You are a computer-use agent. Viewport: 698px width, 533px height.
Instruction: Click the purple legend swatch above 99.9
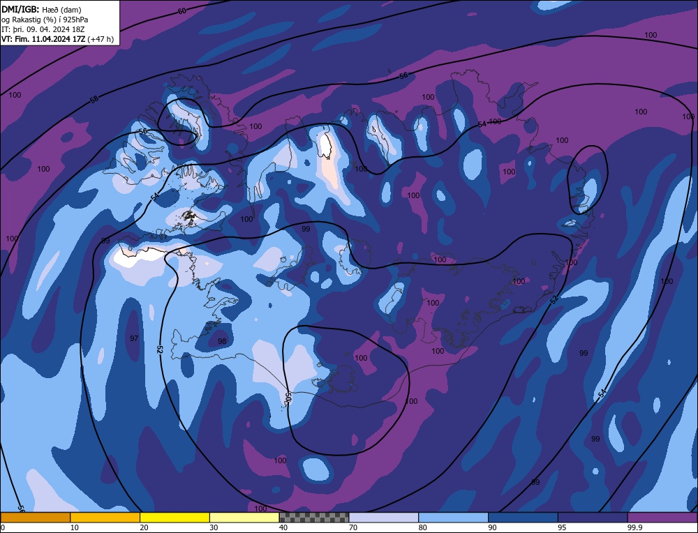tap(663, 518)
